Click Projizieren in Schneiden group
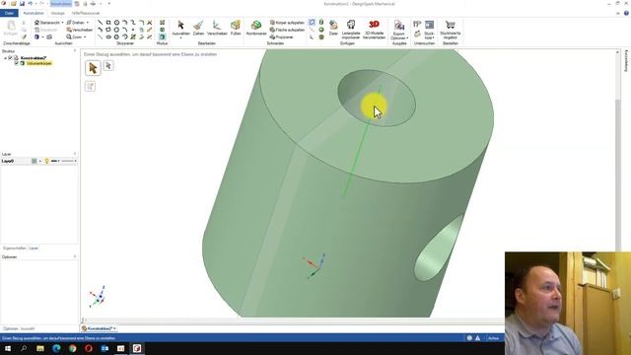Screen dimensions: 631x355 (x=282, y=37)
